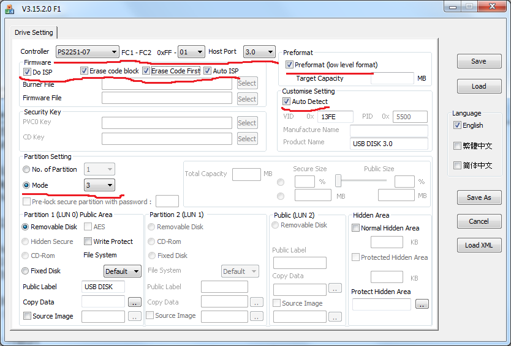Select No. of Partition radio button
Screen dimensions: 511x346
(26, 169)
